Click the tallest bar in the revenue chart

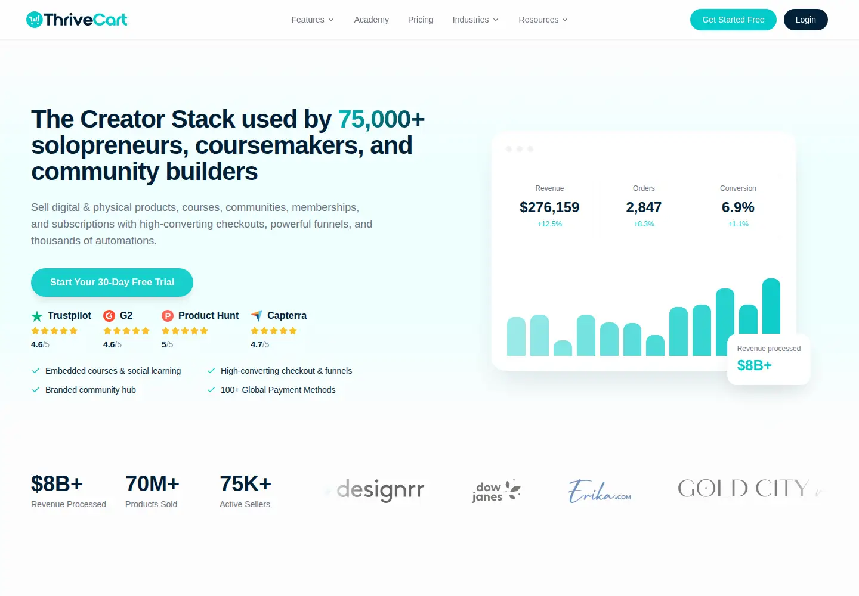point(771,306)
